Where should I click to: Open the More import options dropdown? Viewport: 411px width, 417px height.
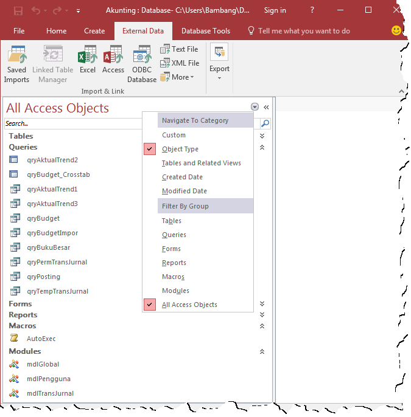coord(177,77)
